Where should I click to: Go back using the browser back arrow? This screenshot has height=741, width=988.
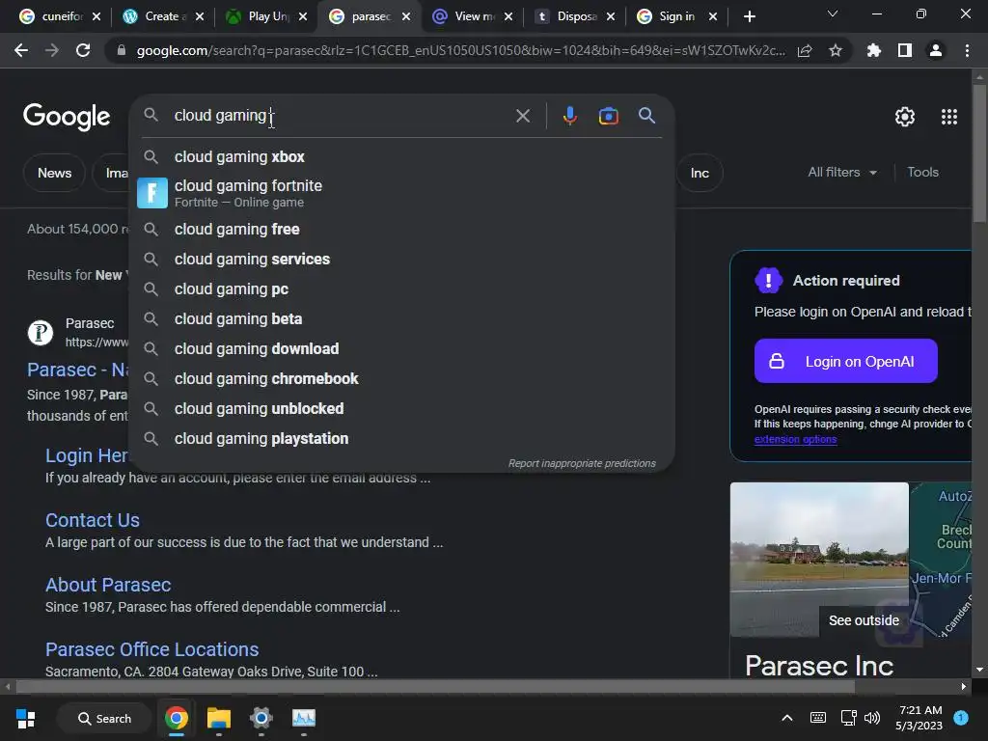tap(21, 50)
